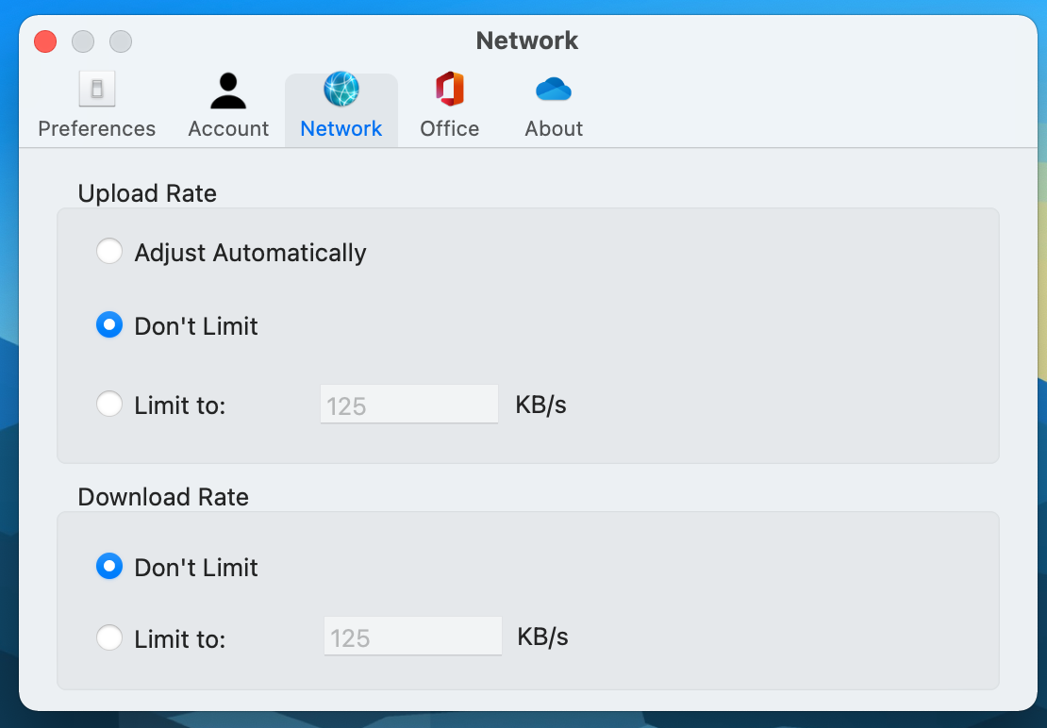
Task: Enable the Download Rate 'Limit to' option
Action: tap(109, 638)
